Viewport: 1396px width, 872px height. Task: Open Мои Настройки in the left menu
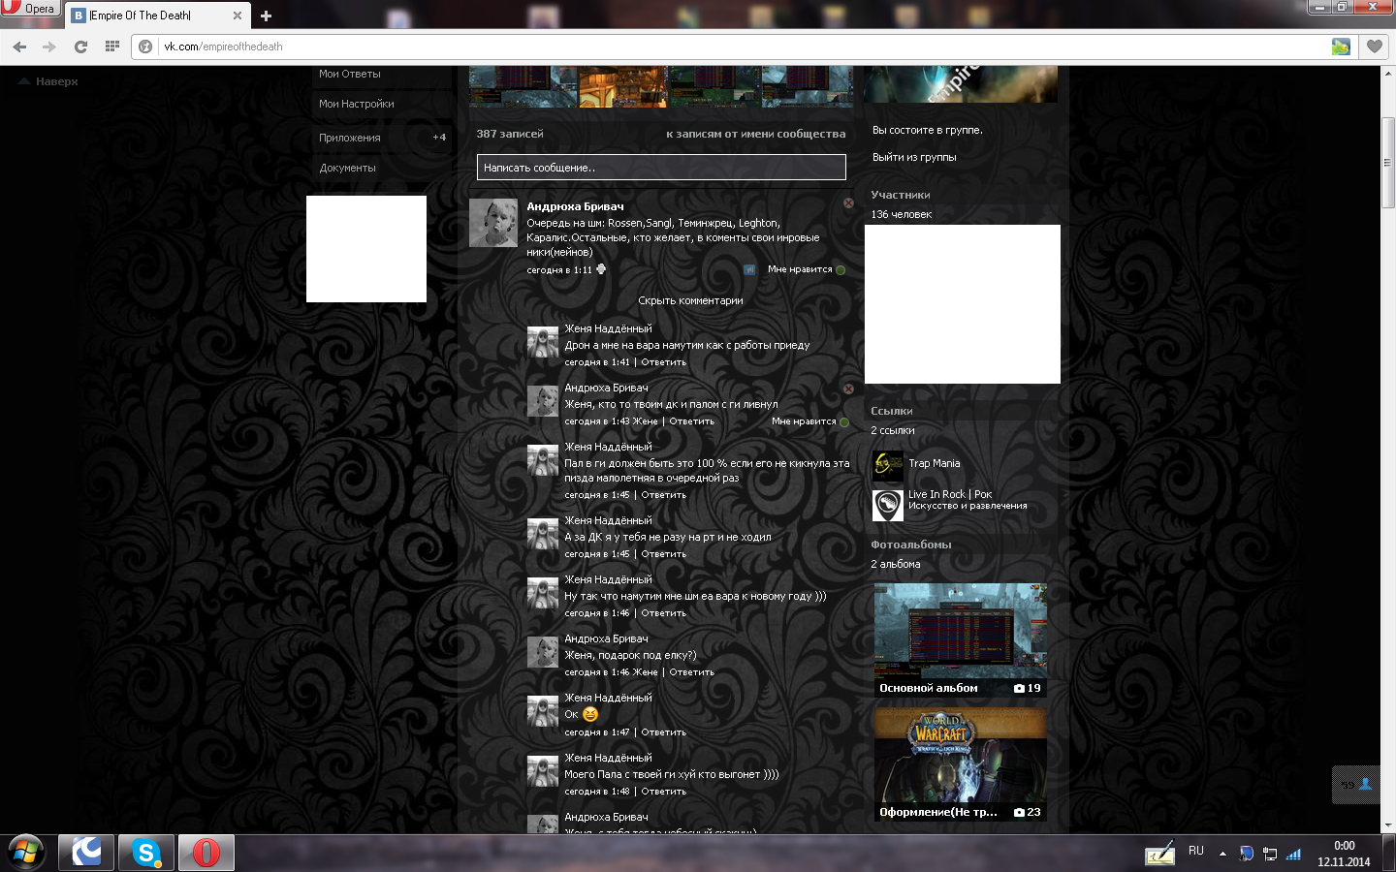357,104
